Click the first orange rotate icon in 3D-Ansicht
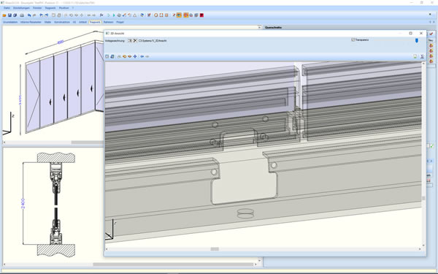438x274 pixels. (x=124, y=56)
